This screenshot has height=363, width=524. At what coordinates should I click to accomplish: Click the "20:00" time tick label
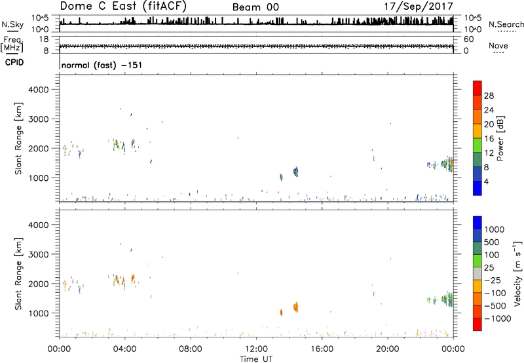pos(387,349)
